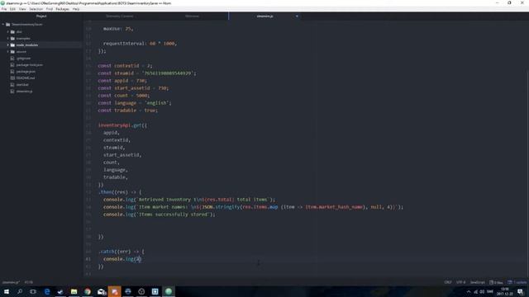This screenshot has height=297, width=529.
Task: Click the package.json file icon
Action: pos(12,72)
